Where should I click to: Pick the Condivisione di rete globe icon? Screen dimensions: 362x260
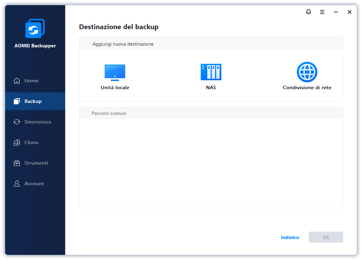point(307,72)
